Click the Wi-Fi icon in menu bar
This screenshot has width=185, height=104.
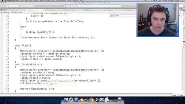(x=154, y=1)
